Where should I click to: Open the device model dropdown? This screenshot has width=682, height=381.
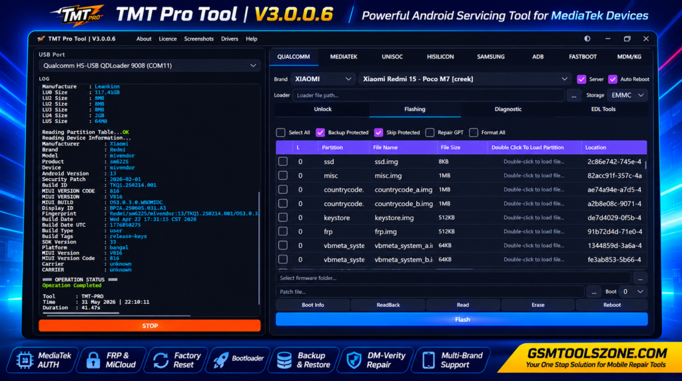[465, 79]
